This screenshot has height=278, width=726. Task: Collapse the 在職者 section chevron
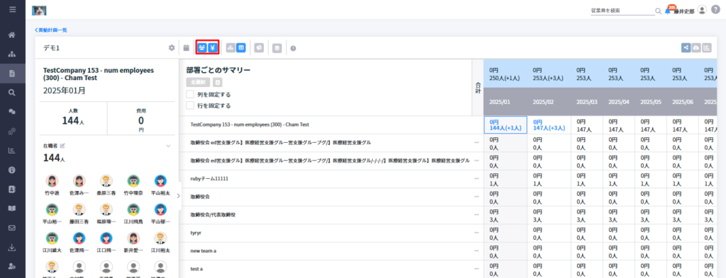click(169, 146)
